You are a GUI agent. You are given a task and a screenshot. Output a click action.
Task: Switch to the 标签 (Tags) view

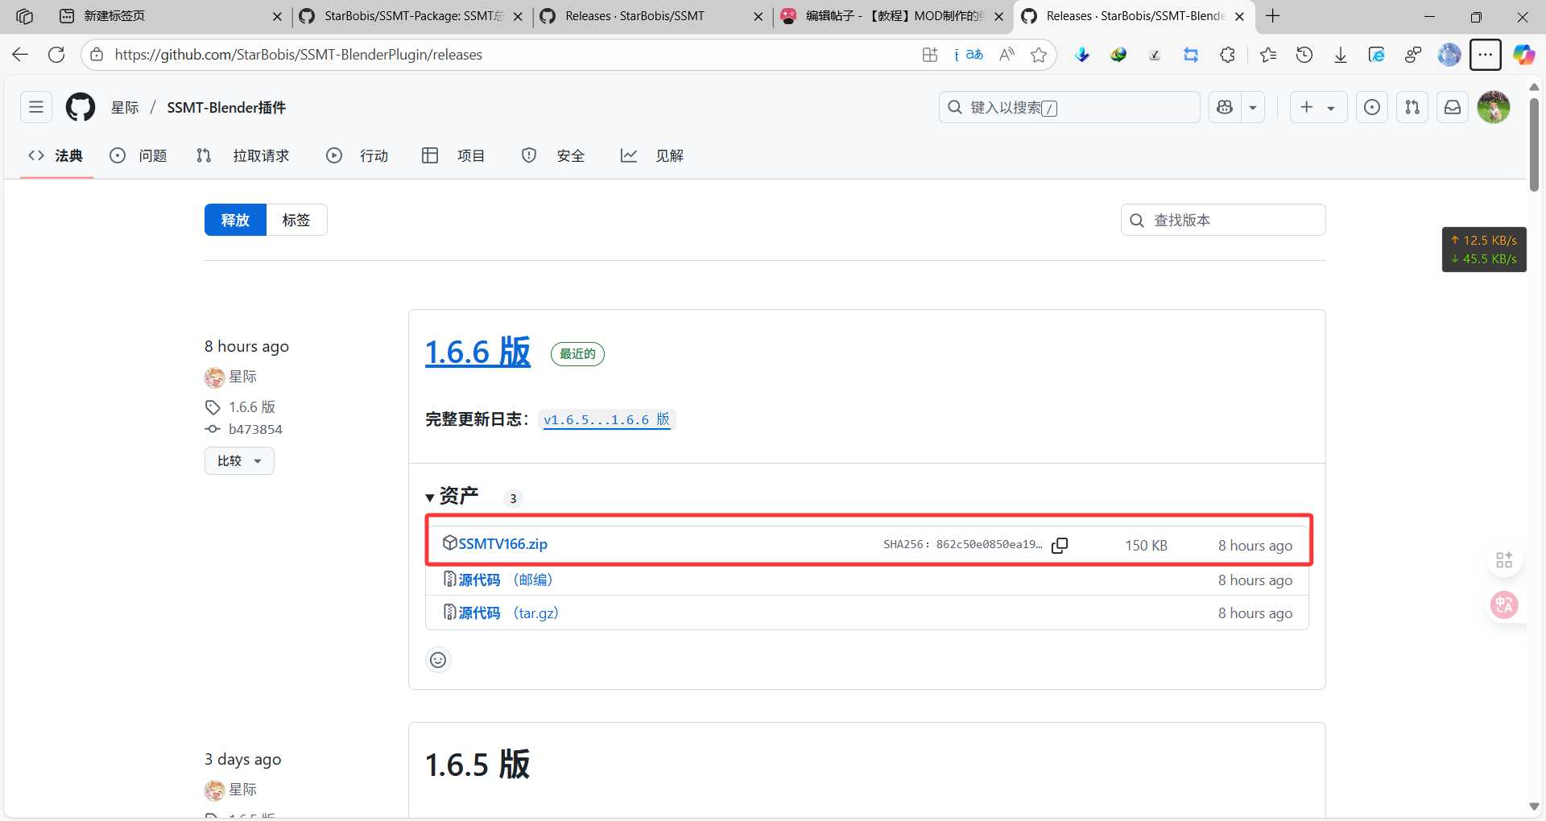pyautogui.click(x=296, y=220)
